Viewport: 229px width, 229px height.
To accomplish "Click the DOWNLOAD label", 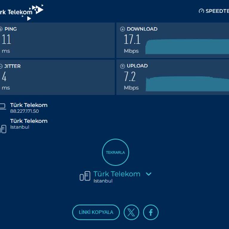I will pos(142,29).
